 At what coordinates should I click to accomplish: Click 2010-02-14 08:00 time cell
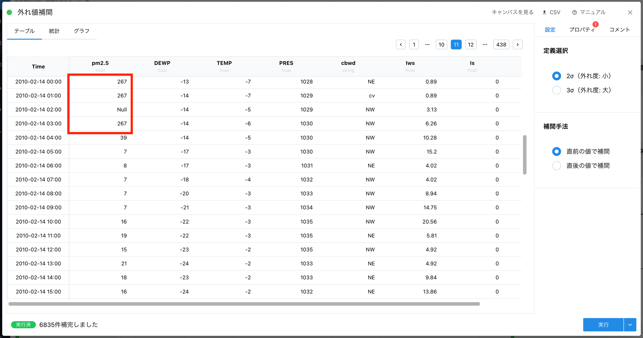pos(38,194)
